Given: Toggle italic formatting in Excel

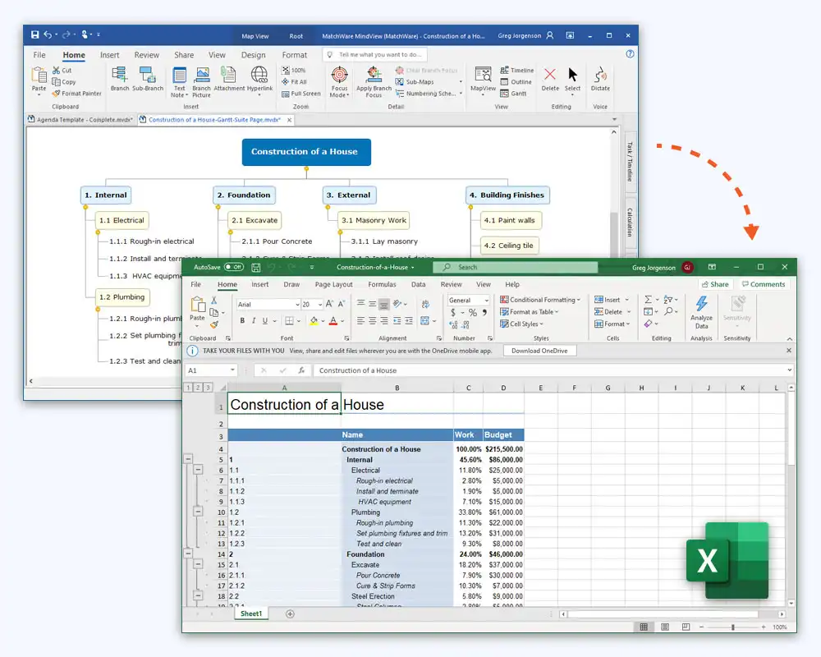Looking at the screenshot, I should (253, 320).
